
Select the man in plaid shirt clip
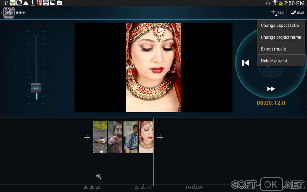[x=130, y=137]
